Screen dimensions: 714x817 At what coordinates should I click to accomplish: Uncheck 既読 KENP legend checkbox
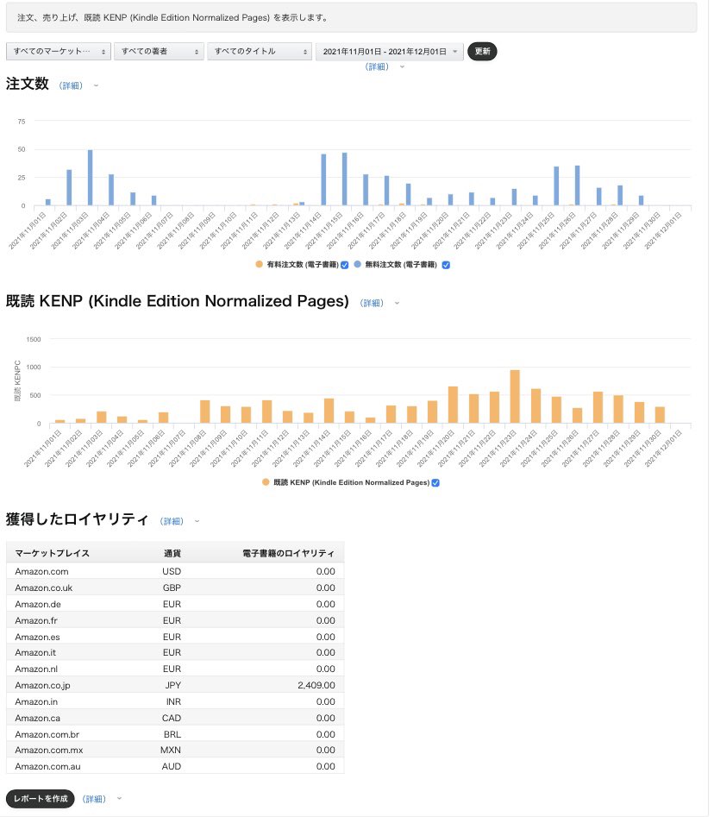click(435, 482)
